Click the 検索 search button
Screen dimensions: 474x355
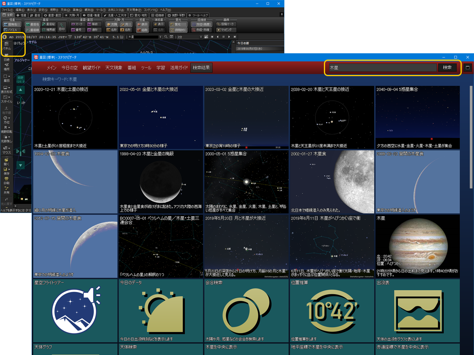click(x=447, y=67)
